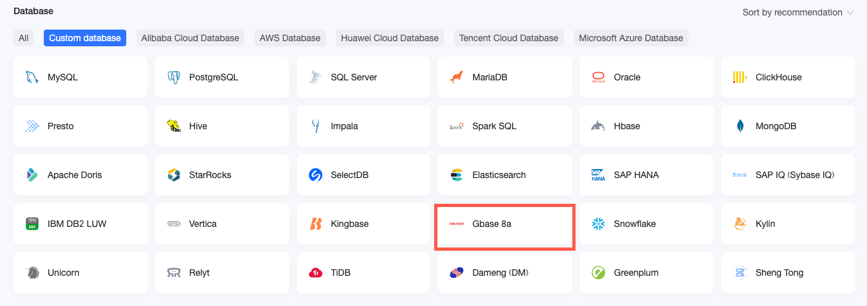Select the Oracle database card
Image resolution: width=867 pixels, height=306 pixels.
pos(646,77)
